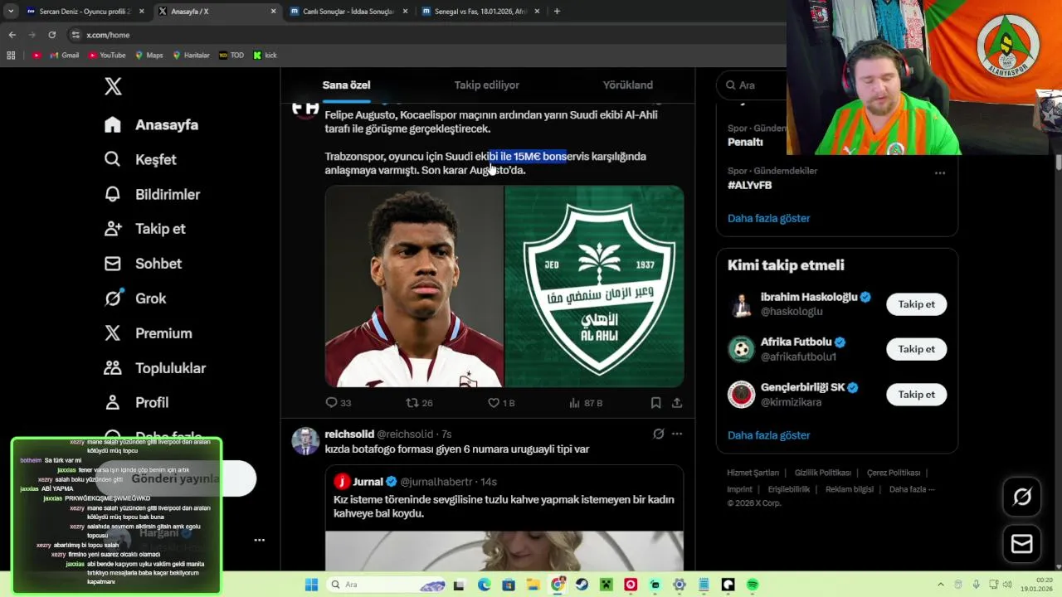Close the Anasayfa / X browser tab

(x=273, y=12)
